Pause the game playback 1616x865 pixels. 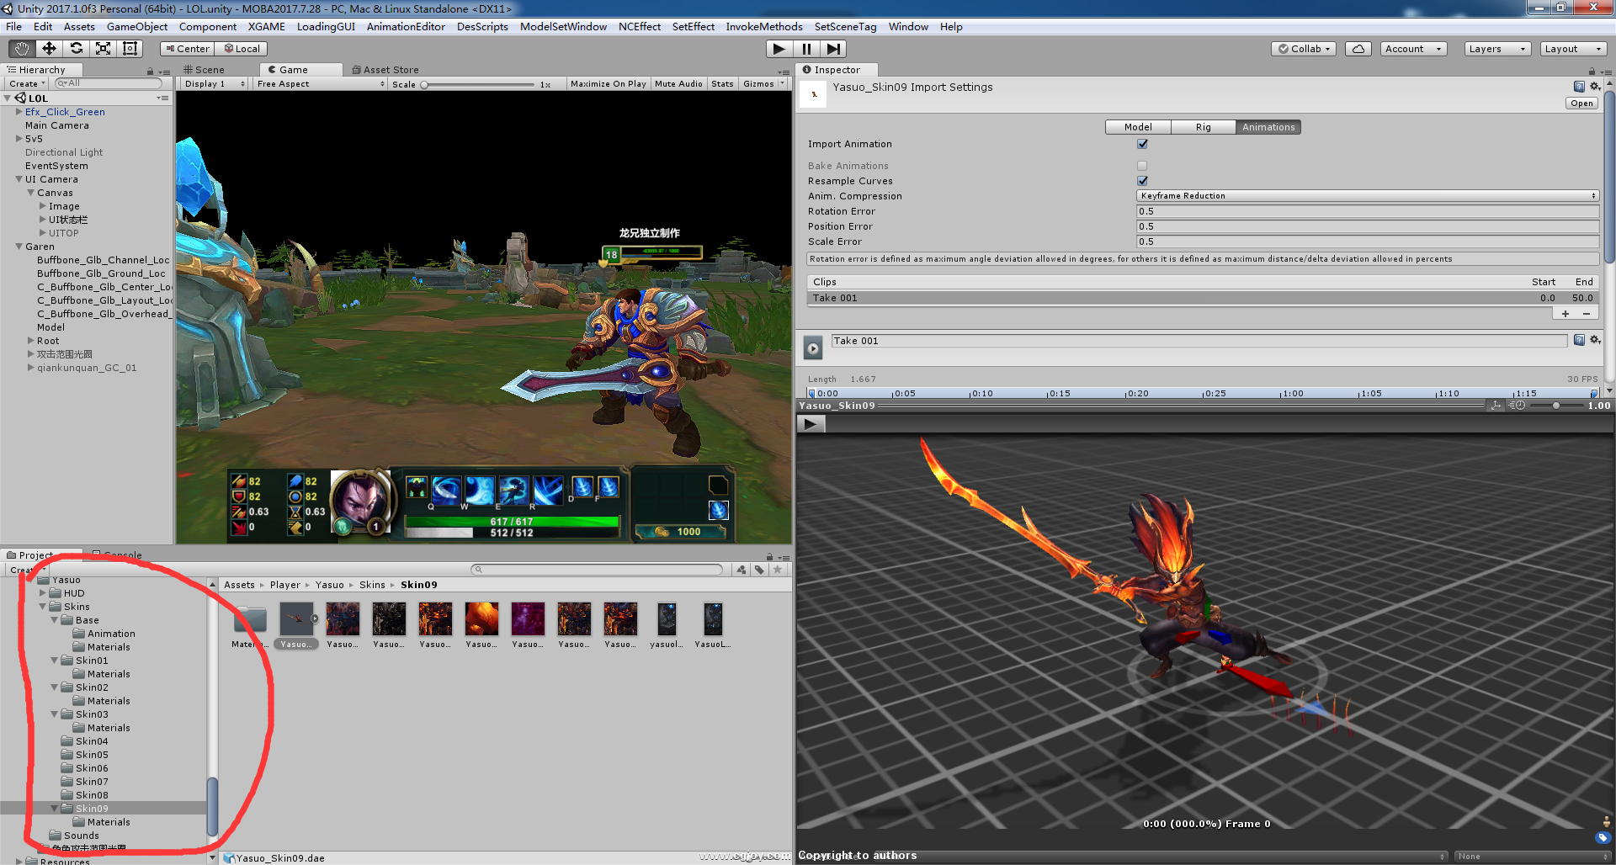pos(806,49)
